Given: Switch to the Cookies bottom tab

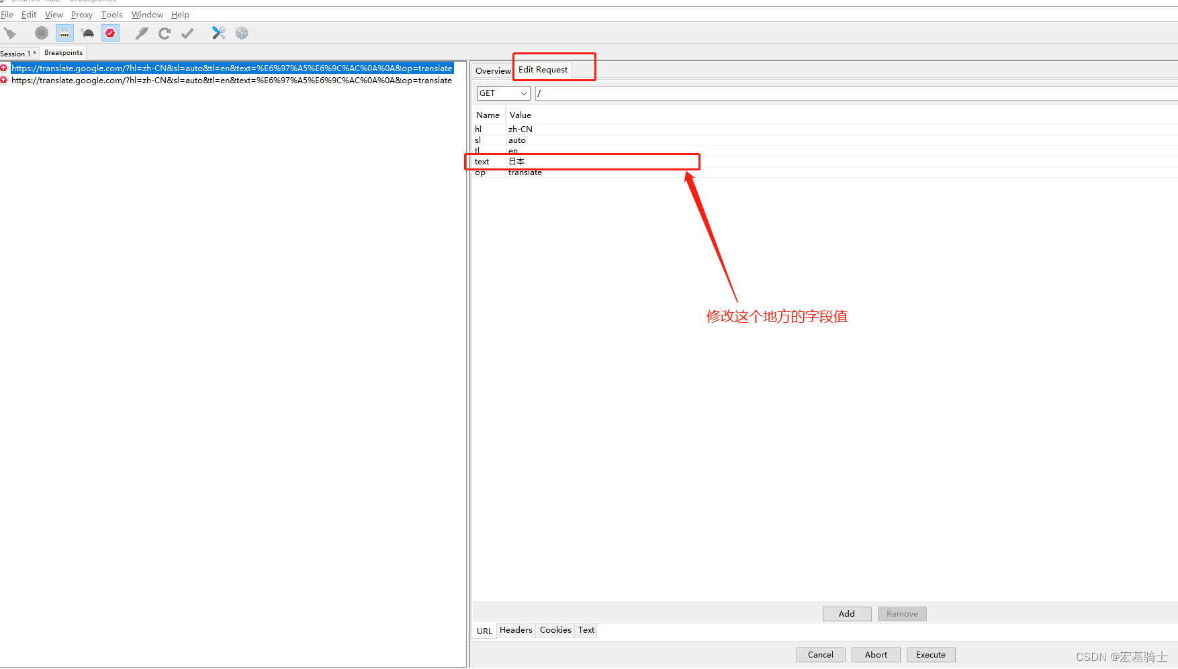Looking at the screenshot, I should (555, 630).
